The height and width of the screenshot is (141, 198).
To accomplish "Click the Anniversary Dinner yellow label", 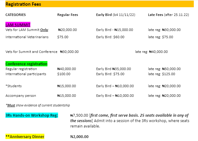I will pyautogui.click(x=25, y=136).
